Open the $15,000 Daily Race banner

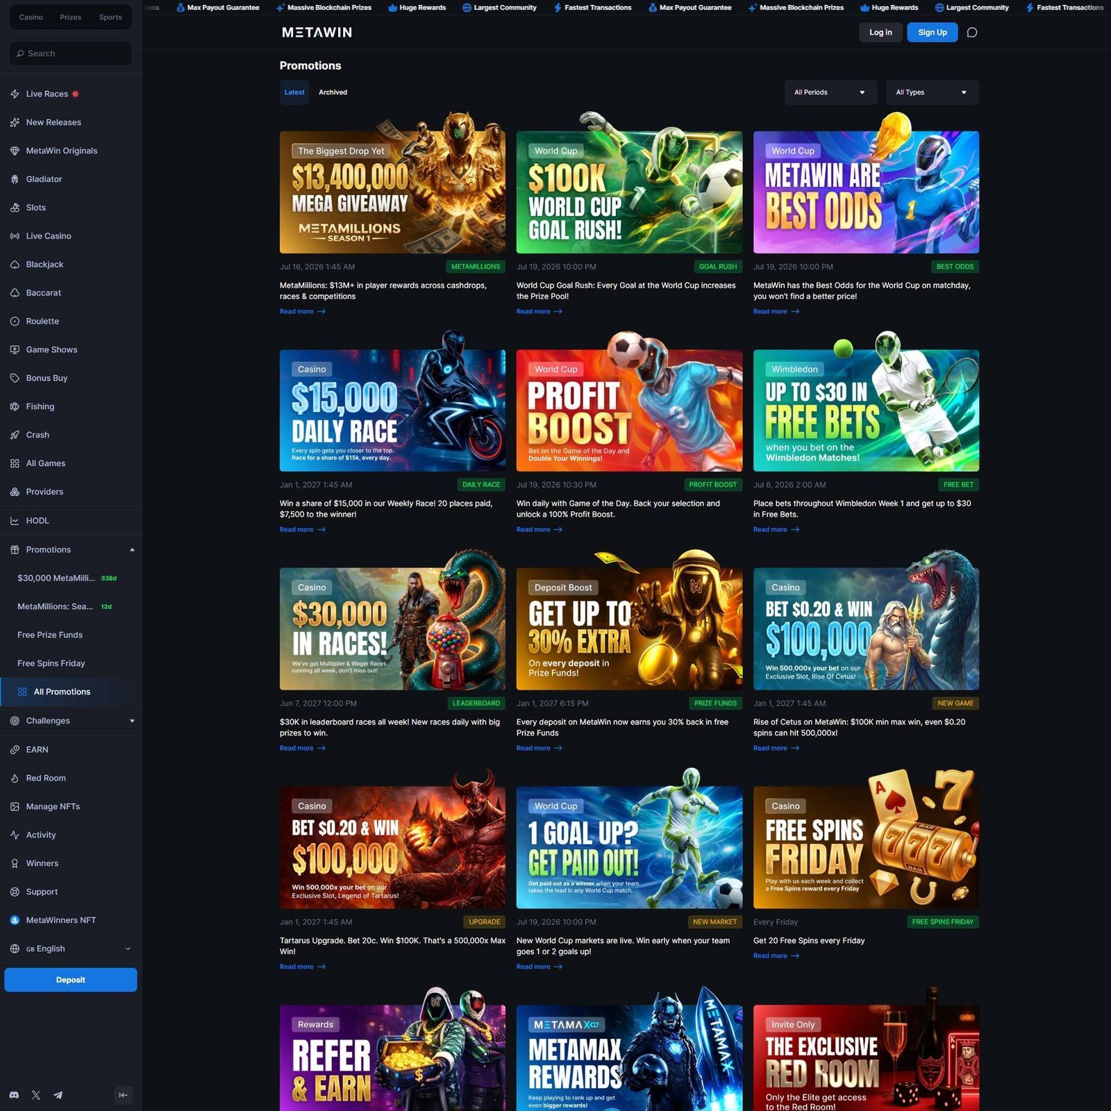coord(392,410)
